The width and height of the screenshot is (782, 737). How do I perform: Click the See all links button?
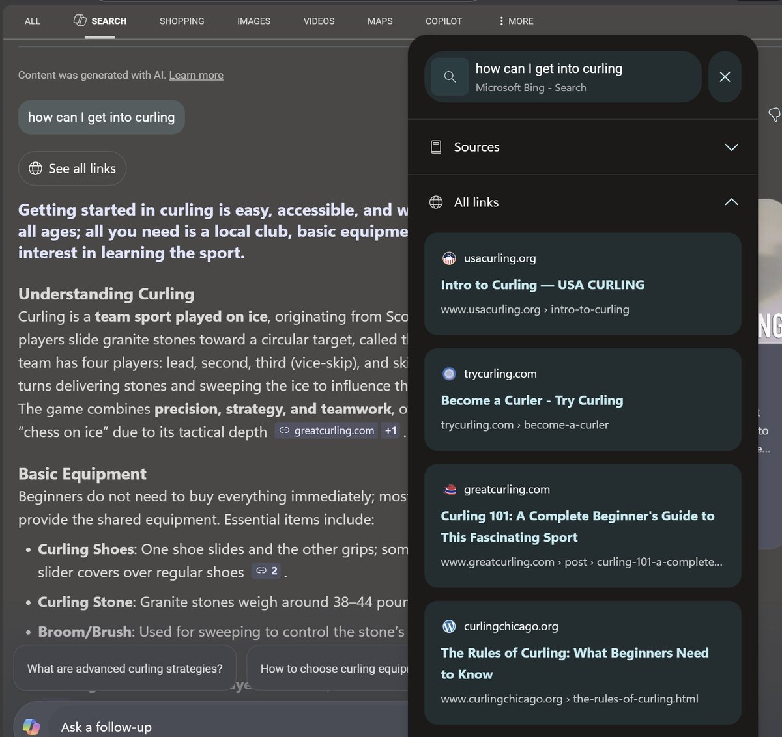coord(72,168)
